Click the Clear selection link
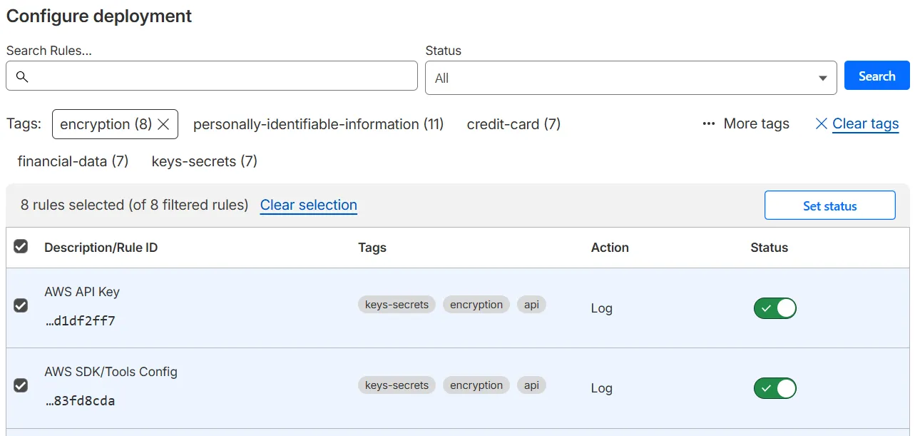The height and width of the screenshot is (436, 915). click(308, 205)
